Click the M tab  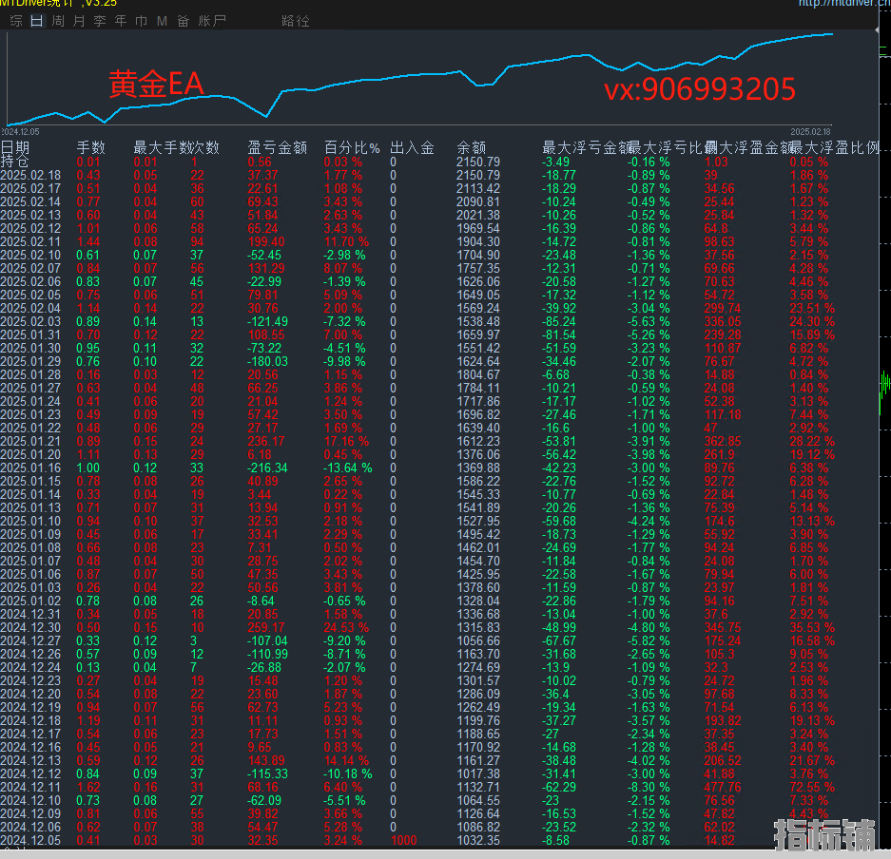(162, 21)
